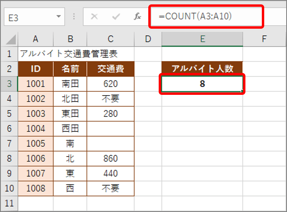The height and width of the screenshot is (212, 287).
Task: Select cell with ID 1002
Action: tap(36, 99)
